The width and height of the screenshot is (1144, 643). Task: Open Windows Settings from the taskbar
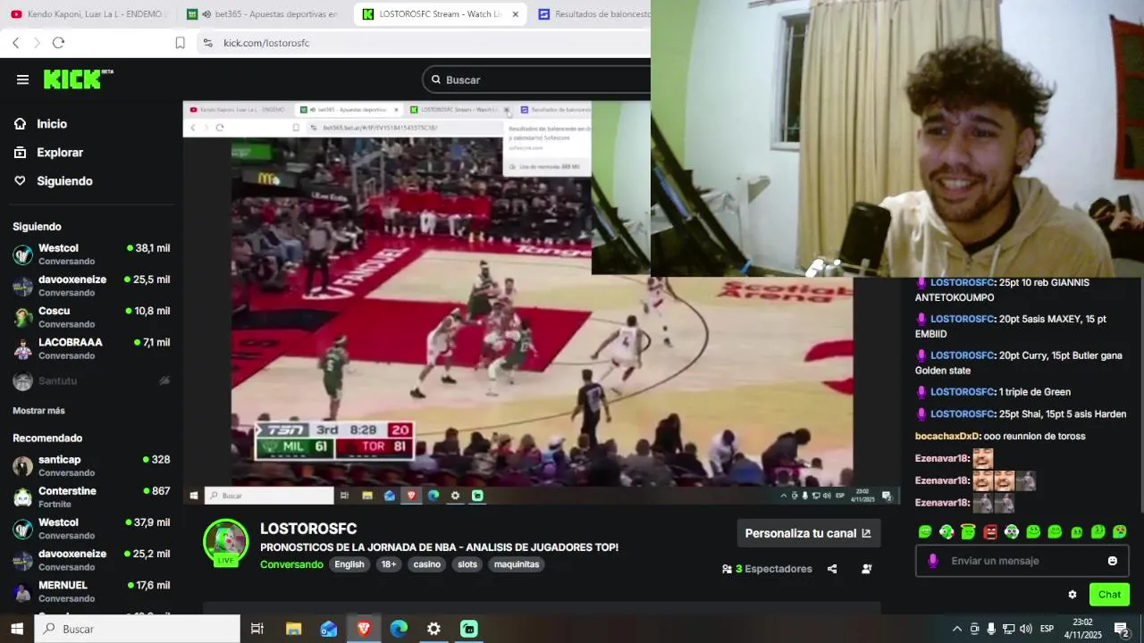[x=433, y=629]
